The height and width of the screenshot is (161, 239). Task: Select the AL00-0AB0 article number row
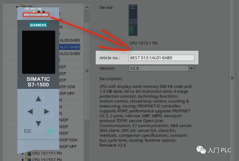70,40
